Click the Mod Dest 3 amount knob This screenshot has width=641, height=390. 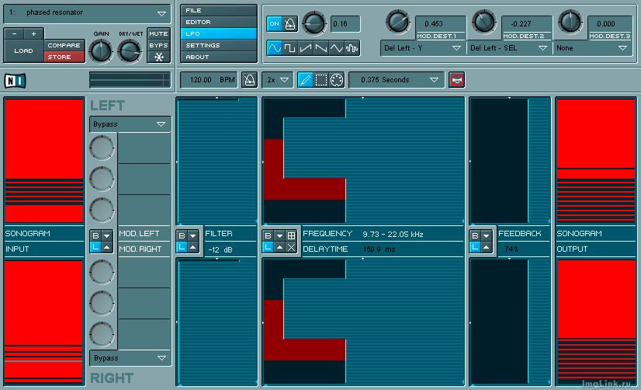570,22
